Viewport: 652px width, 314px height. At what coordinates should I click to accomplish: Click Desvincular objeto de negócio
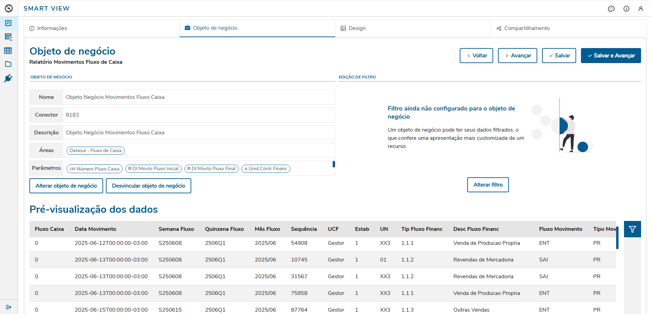click(148, 186)
